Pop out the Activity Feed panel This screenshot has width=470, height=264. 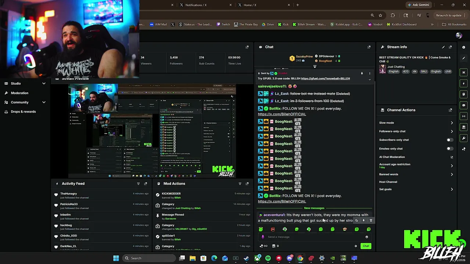point(145,184)
